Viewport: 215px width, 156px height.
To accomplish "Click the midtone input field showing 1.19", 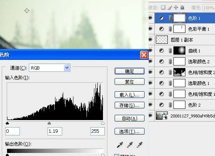I will point(55,131).
